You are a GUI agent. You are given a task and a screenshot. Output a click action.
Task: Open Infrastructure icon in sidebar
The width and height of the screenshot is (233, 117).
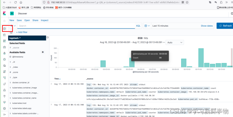5,66
